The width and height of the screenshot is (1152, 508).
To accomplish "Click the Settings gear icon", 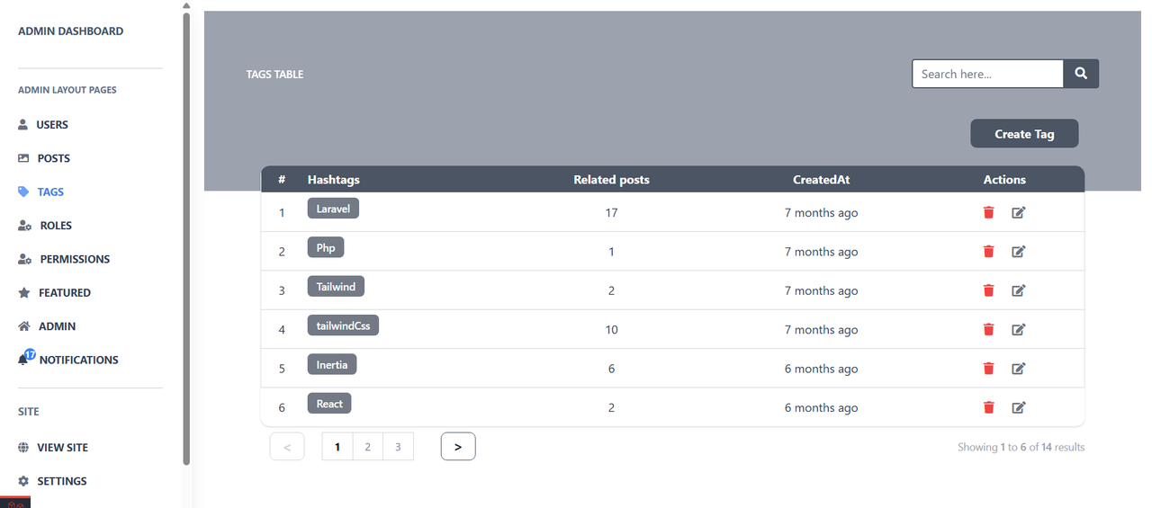I will click(23, 481).
